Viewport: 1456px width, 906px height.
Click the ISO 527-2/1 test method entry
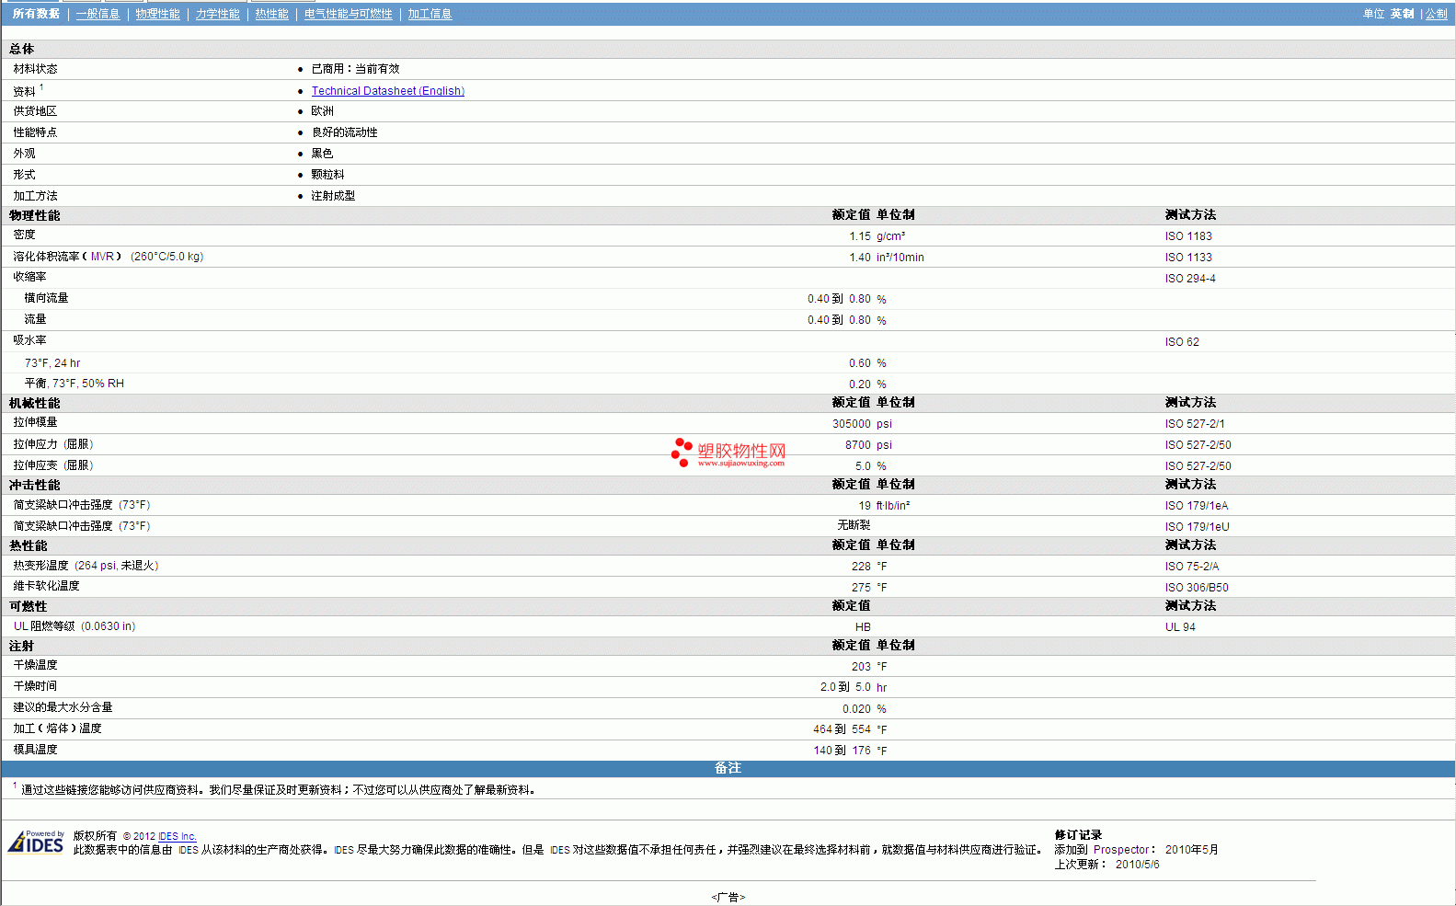[1194, 424]
